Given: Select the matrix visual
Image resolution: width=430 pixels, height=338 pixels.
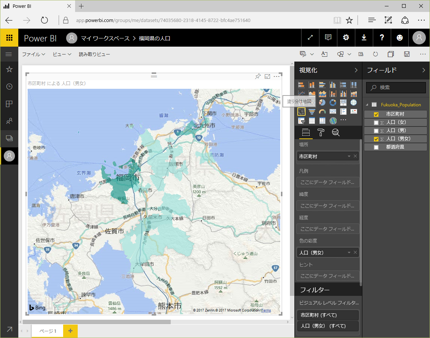Looking at the screenshot, I should (x=322, y=121).
